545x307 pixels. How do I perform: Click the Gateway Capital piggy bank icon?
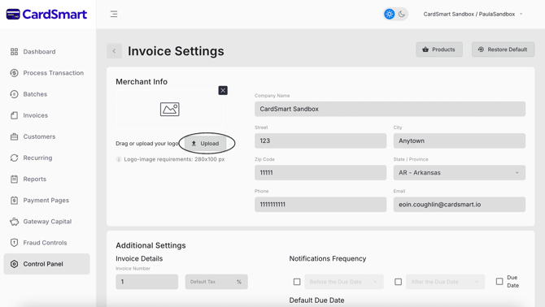(x=15, y=222)
